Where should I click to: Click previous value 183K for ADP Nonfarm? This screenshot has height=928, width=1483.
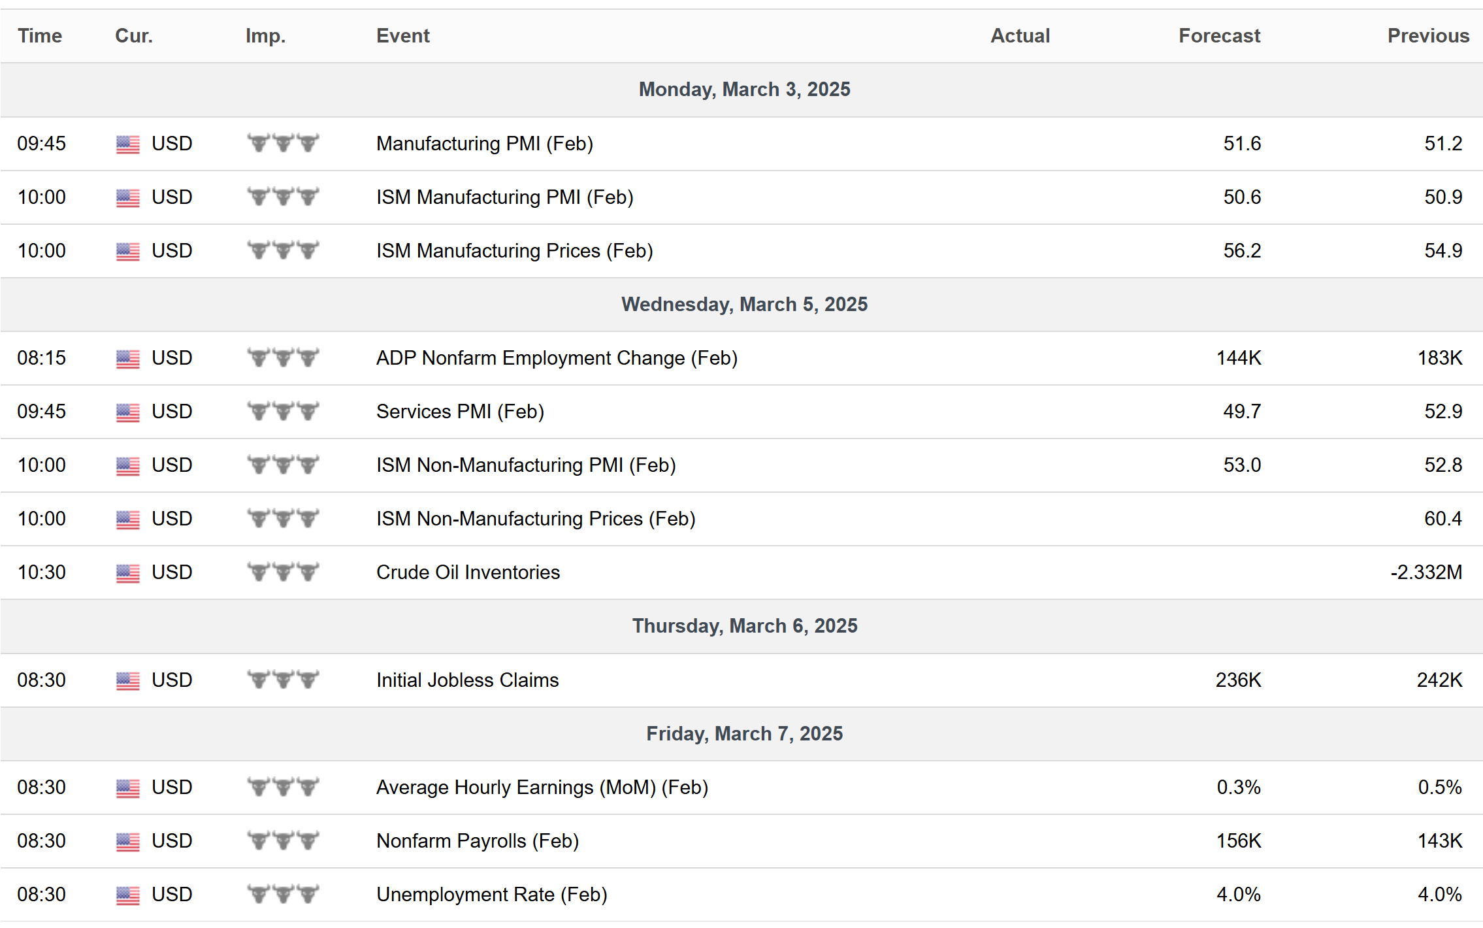1440,358
